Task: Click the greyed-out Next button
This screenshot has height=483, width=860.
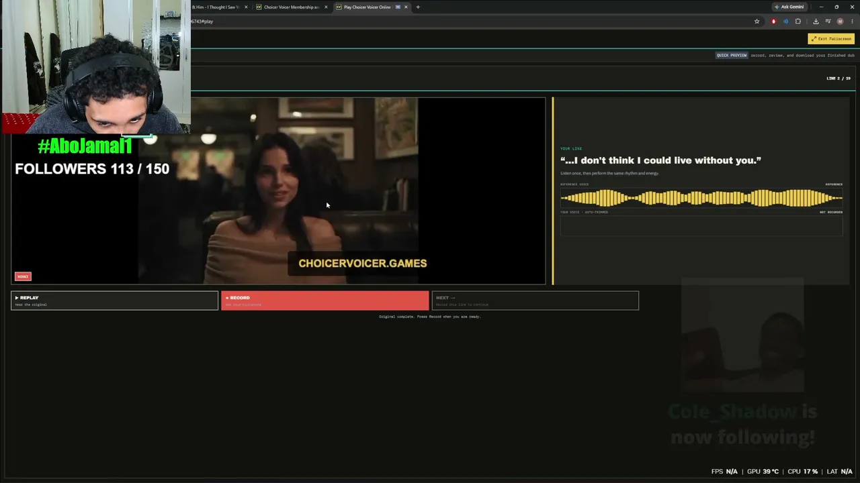Action: 535,301
